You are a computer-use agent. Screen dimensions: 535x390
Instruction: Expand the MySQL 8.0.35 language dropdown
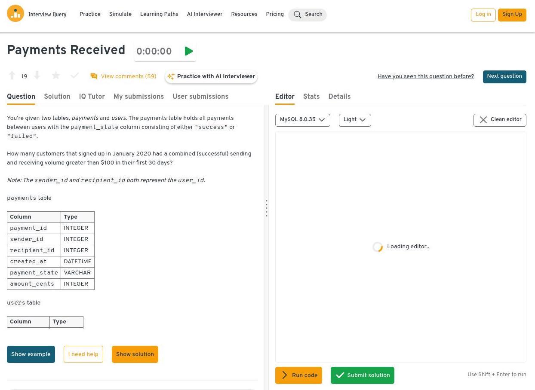click(302, 120)
